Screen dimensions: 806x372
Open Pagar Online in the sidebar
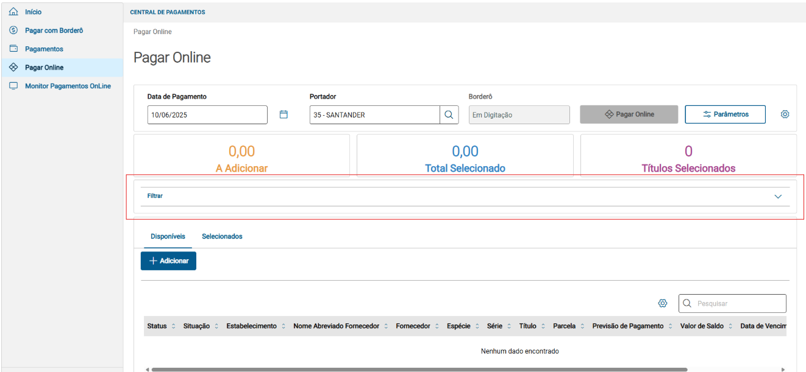coord(45,68)
